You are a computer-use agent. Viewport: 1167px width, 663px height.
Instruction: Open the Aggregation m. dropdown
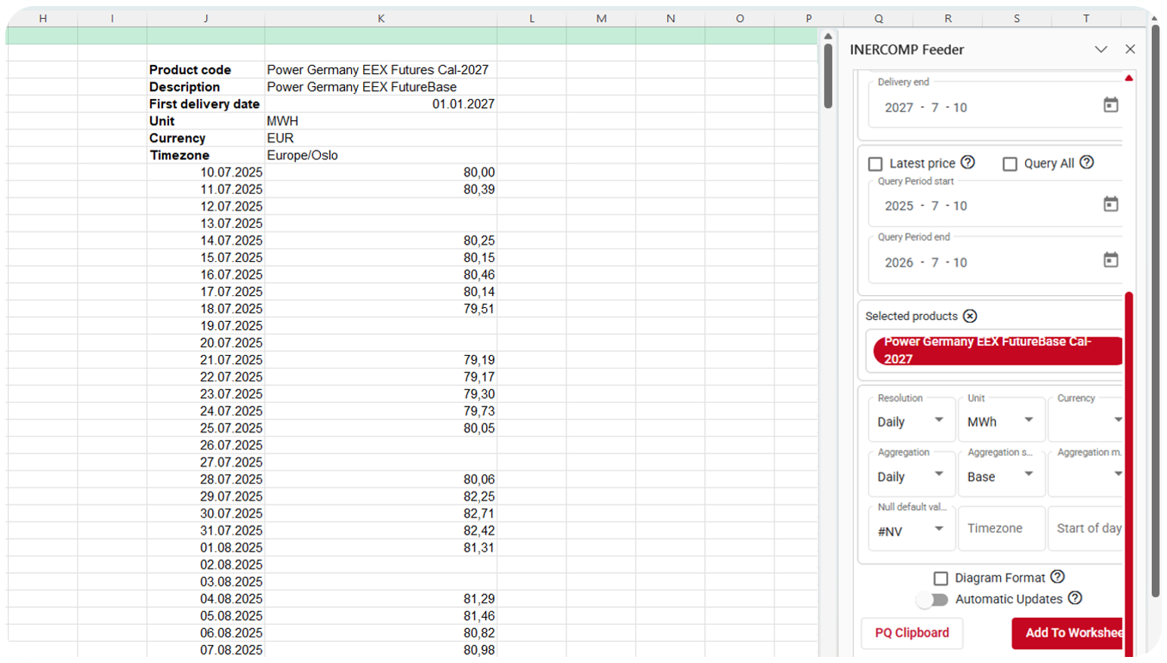(1086, 476)
